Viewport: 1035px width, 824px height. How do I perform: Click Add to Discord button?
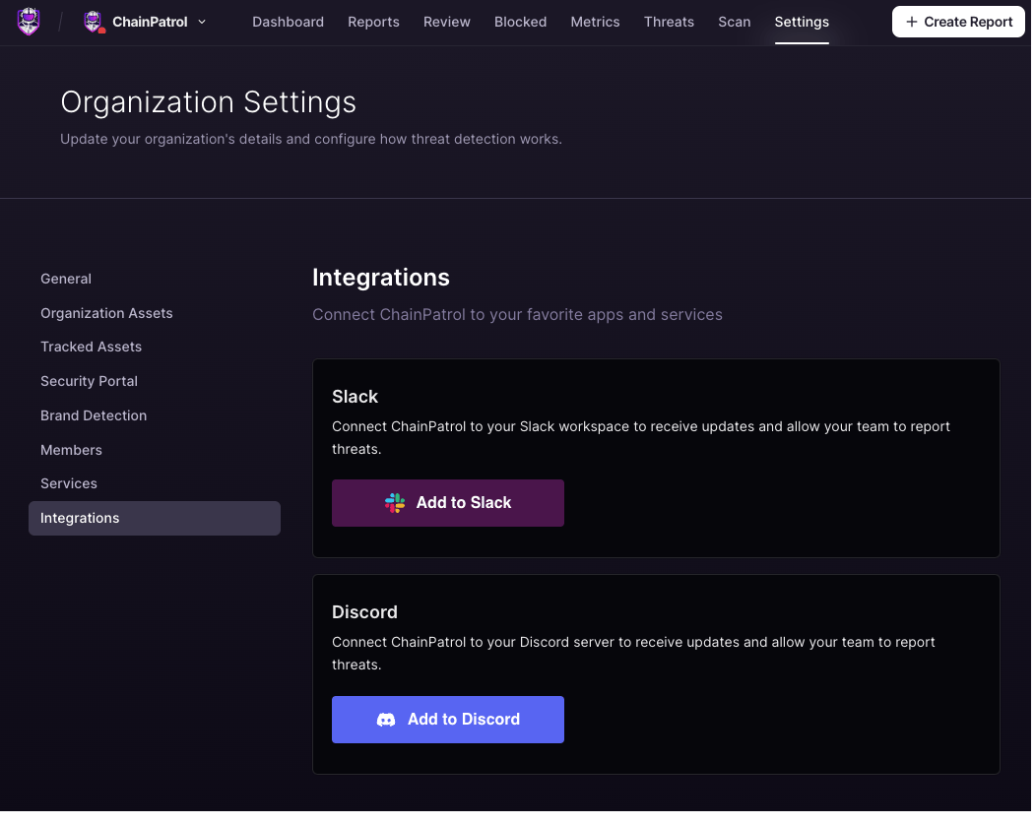click(x=447, y=720)
